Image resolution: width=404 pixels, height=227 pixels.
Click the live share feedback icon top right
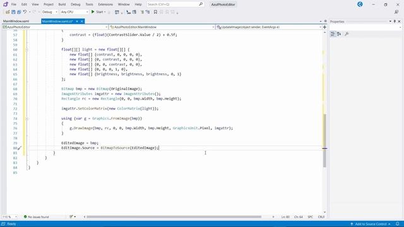[396, 12]
